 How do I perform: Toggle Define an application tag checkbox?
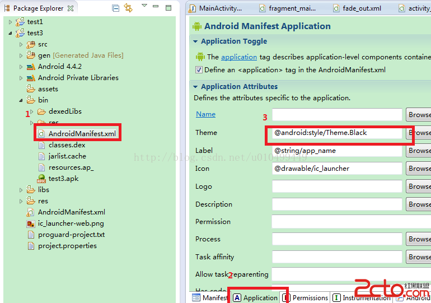coord(199,70)
